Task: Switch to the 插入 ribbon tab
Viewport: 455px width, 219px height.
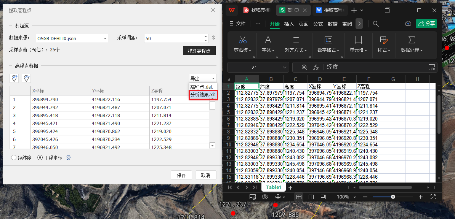Action: 289,24
